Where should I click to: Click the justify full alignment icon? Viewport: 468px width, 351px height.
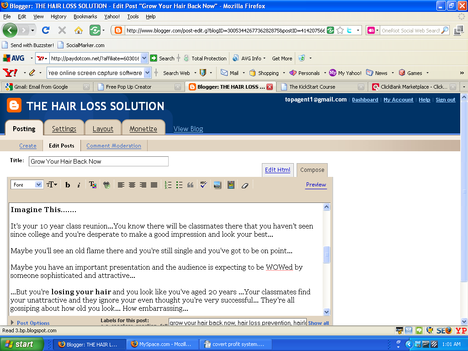154,185
